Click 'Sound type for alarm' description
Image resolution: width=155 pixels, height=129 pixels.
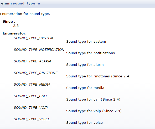coord(85,65)
